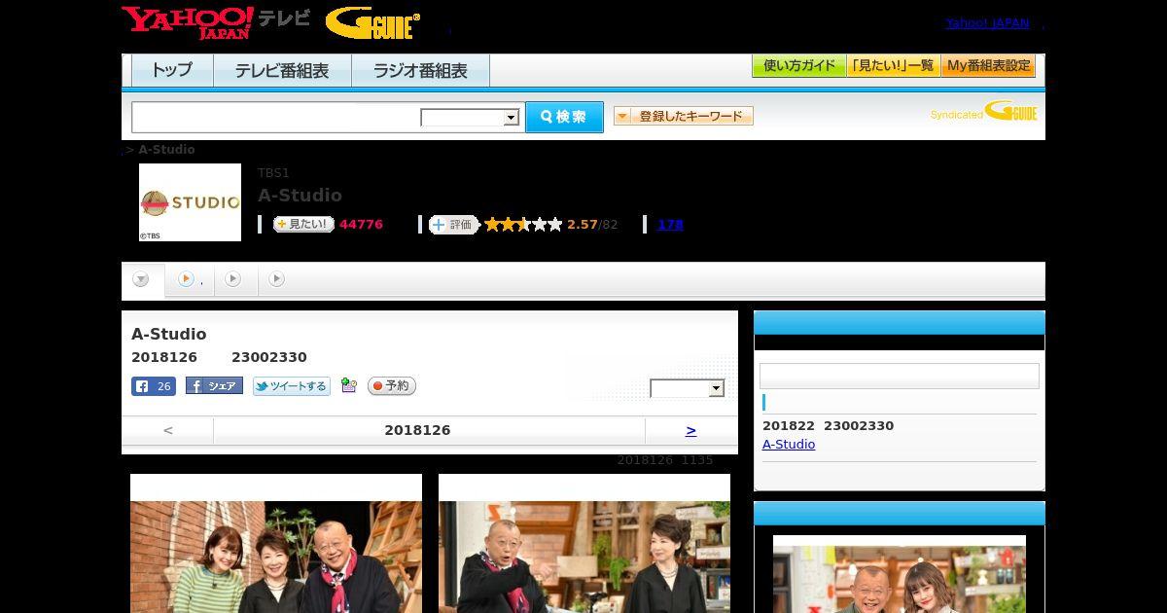Image resolution: width=1167 pixels, height=613 pixels.
Task: Go to next date with > link
Action: 690,430
